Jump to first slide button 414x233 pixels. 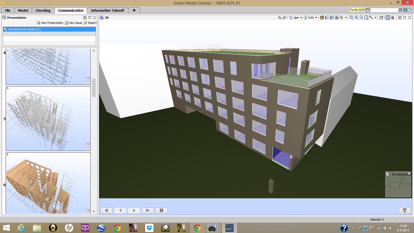coord(107,210)
